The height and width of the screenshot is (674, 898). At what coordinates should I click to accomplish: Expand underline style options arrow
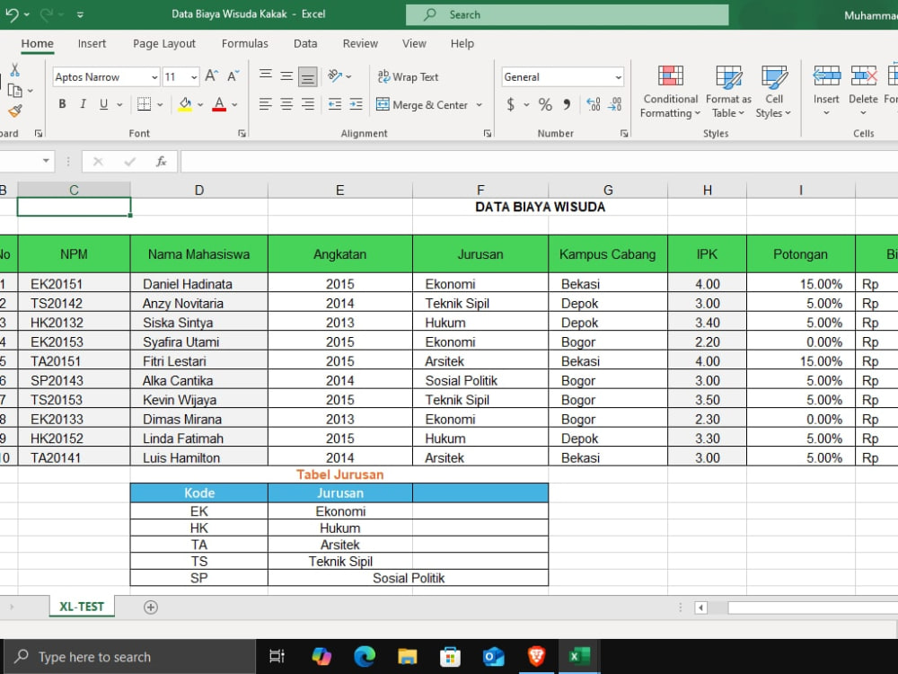[119, 104]
